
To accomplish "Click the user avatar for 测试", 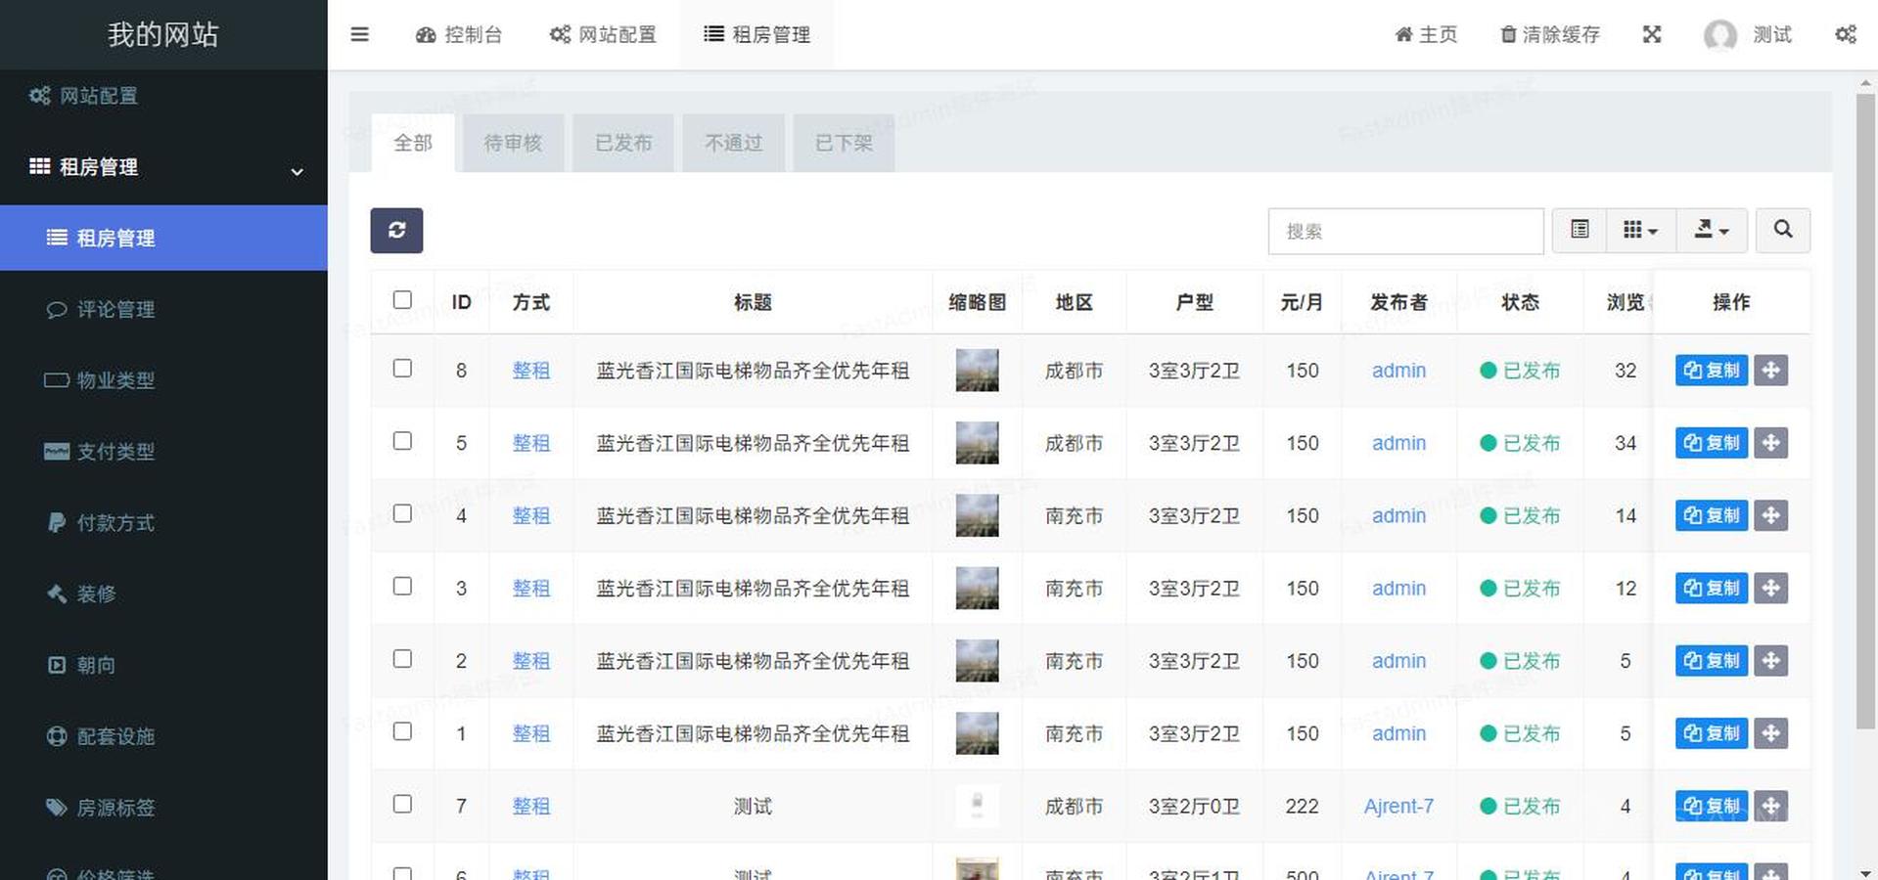I will pos(1719,35).
